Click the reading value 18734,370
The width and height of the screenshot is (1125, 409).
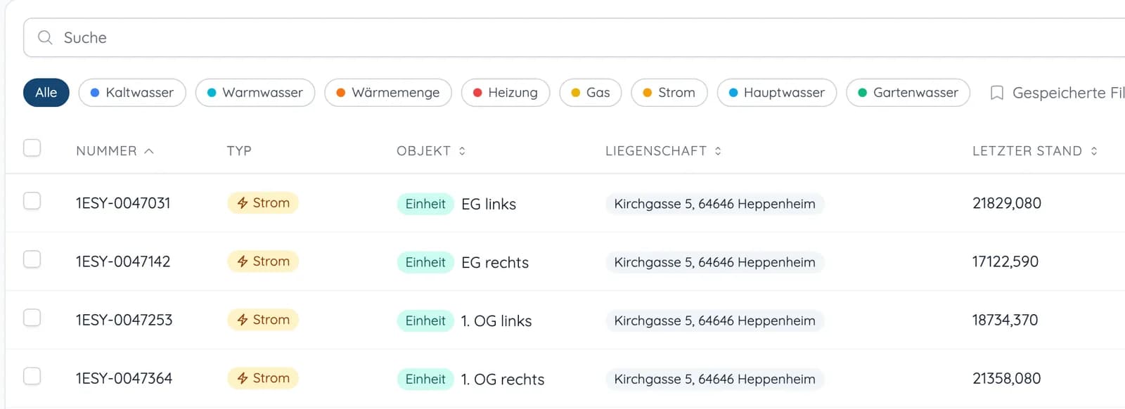coord(1005,320)
